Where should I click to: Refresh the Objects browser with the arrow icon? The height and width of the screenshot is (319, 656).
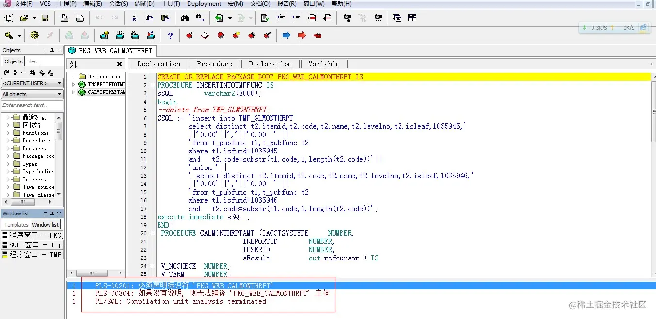click(6, 73)
